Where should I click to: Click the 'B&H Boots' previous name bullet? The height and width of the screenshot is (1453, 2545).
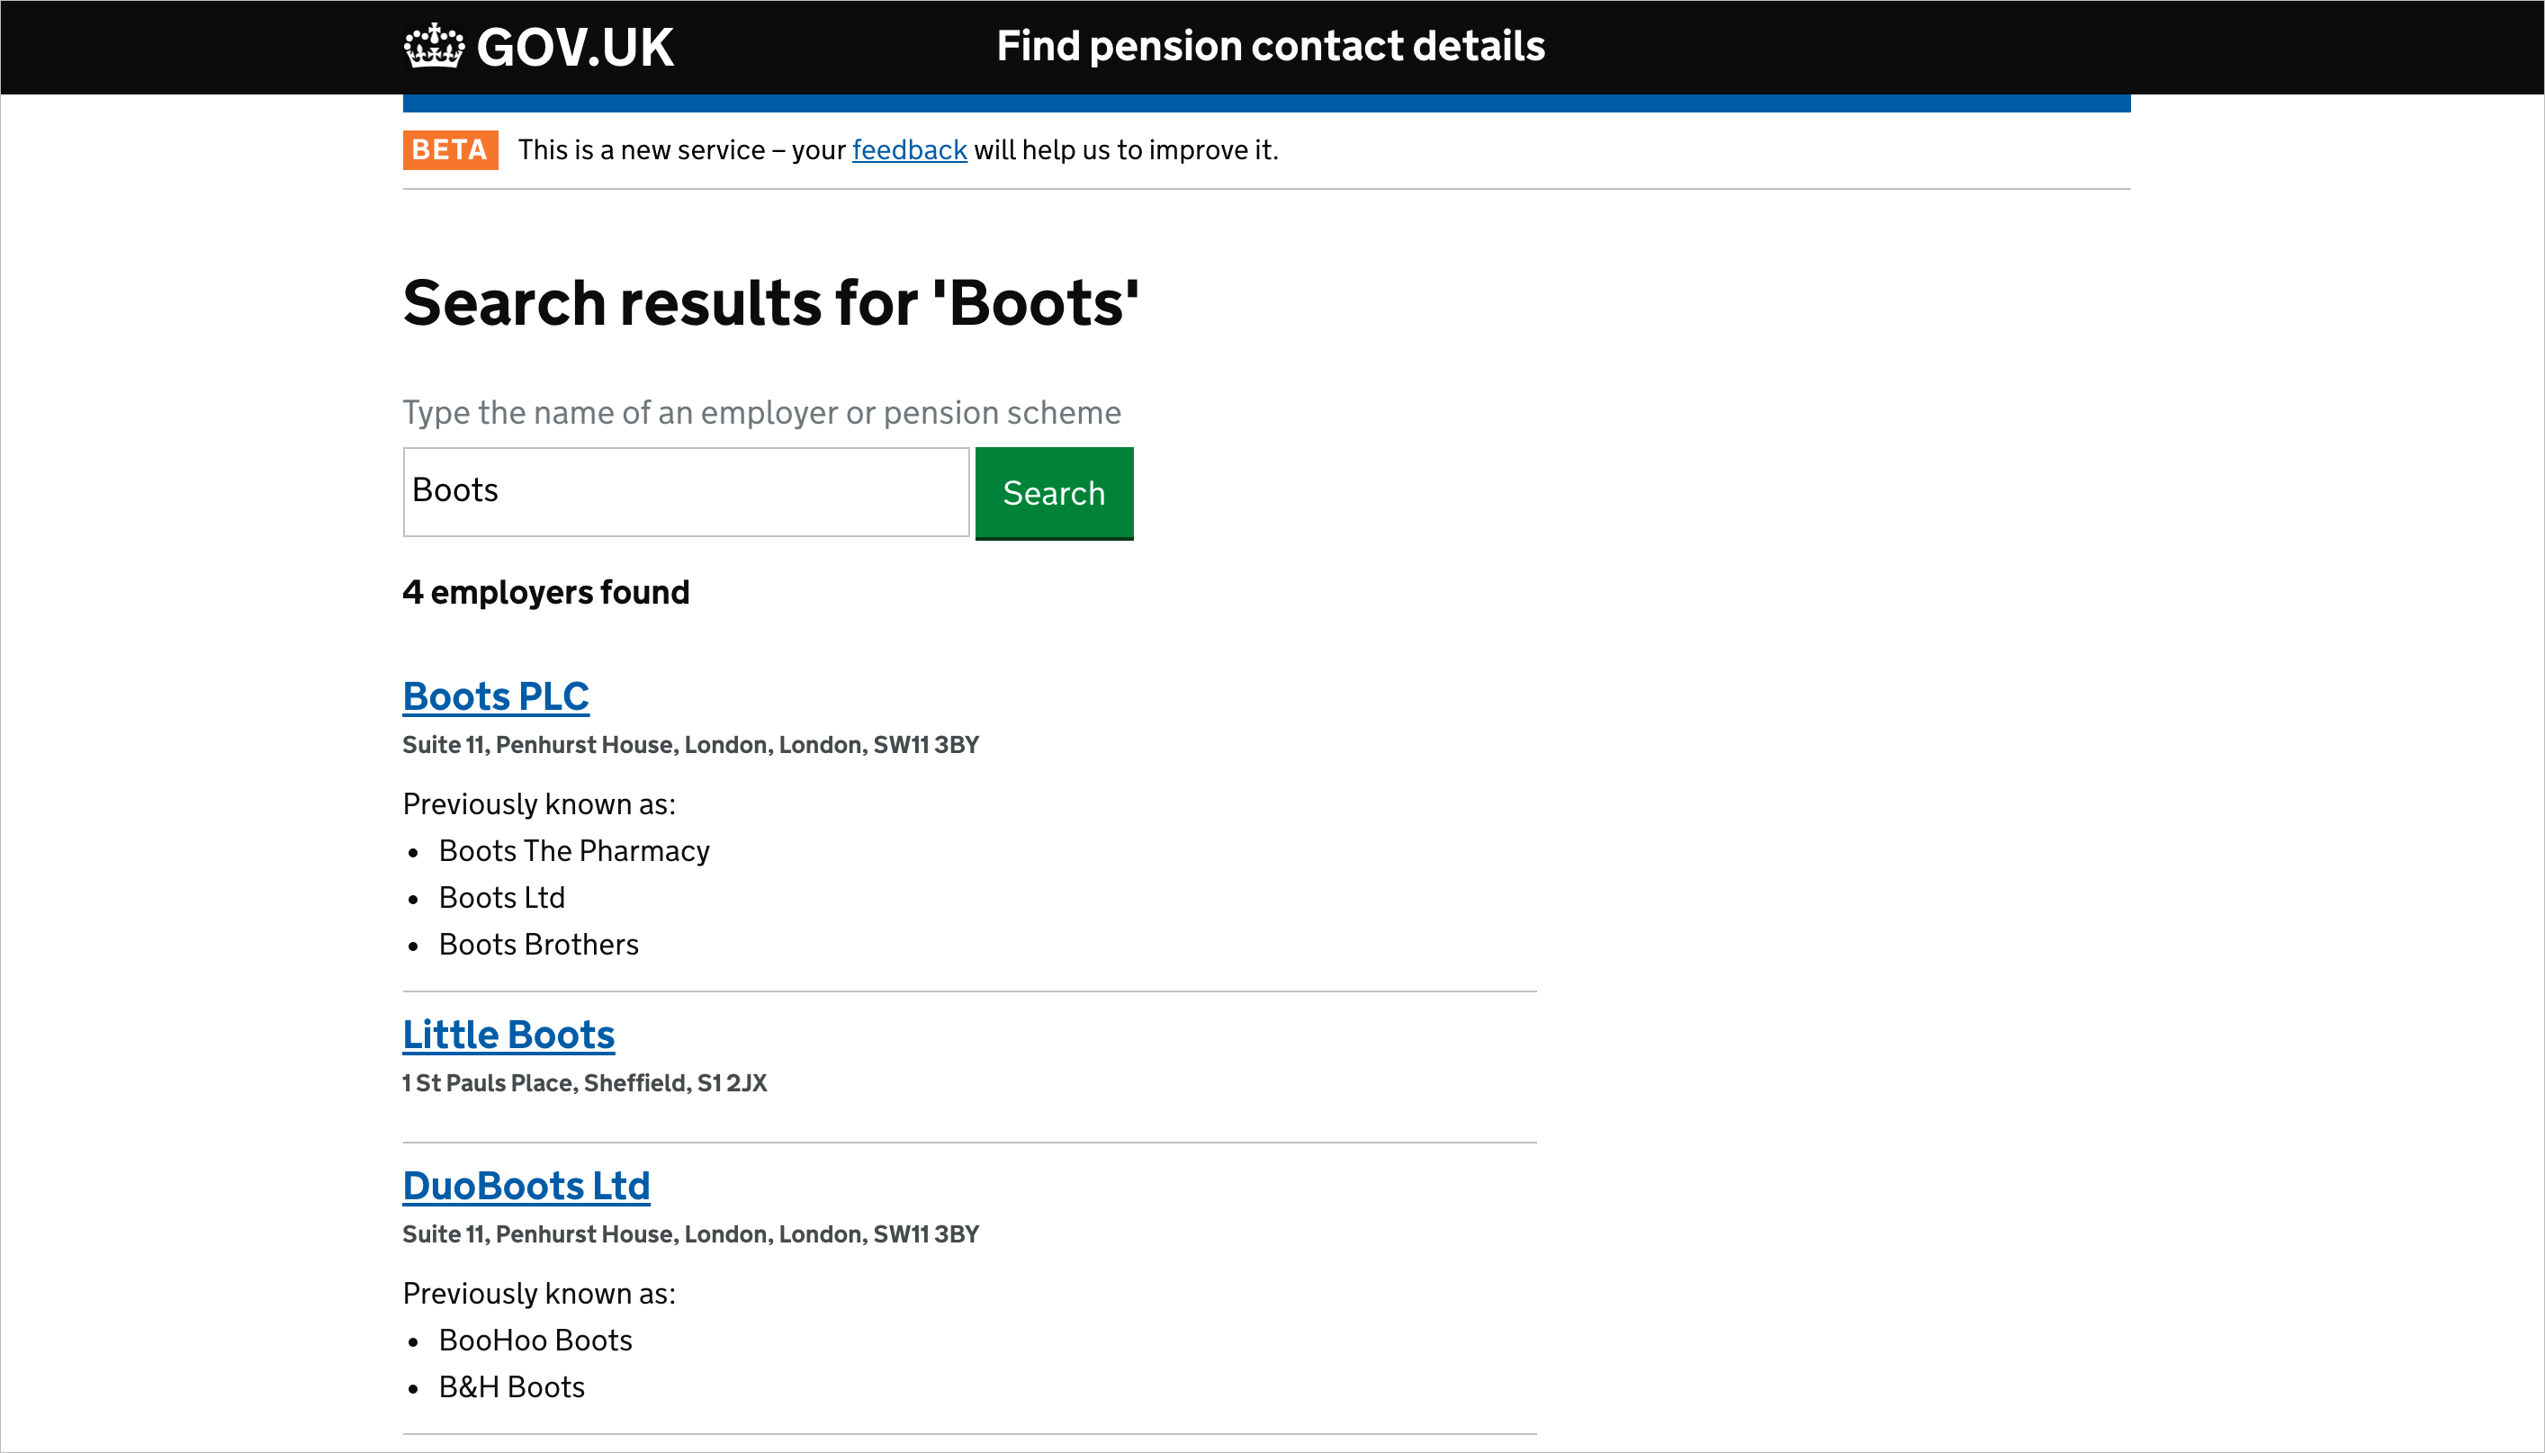[511, 1386]
